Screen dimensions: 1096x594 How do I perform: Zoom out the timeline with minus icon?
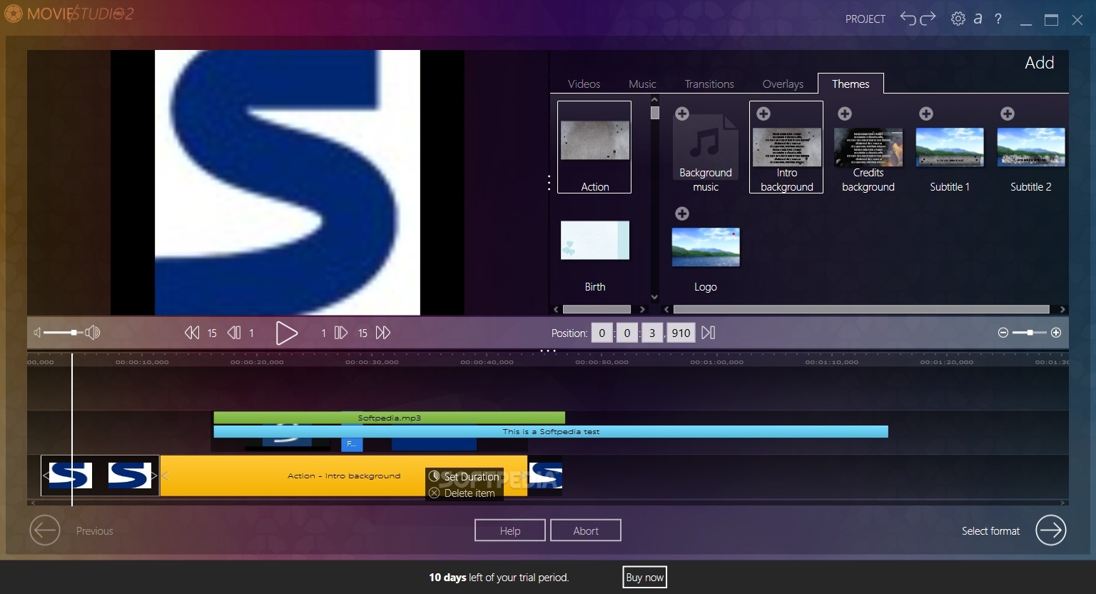(x=1003, y=333)
